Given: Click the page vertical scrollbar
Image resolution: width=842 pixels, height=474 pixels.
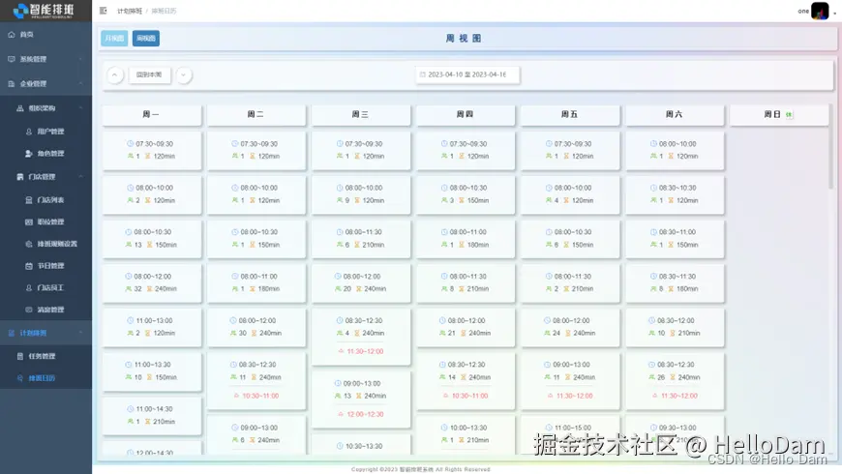Looking at the screenshot, I should [831, 145].
